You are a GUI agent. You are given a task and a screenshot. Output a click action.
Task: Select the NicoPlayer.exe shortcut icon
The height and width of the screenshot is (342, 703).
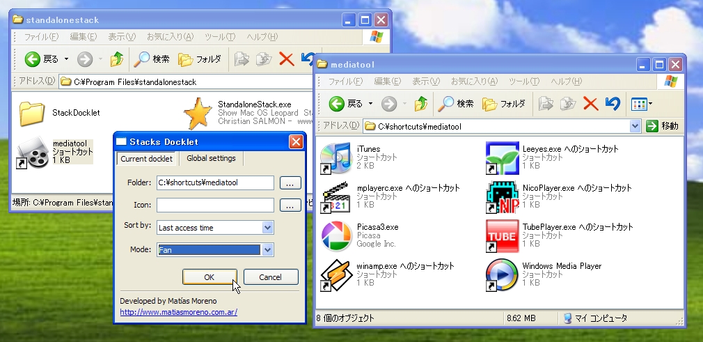(x=502, y=197)
